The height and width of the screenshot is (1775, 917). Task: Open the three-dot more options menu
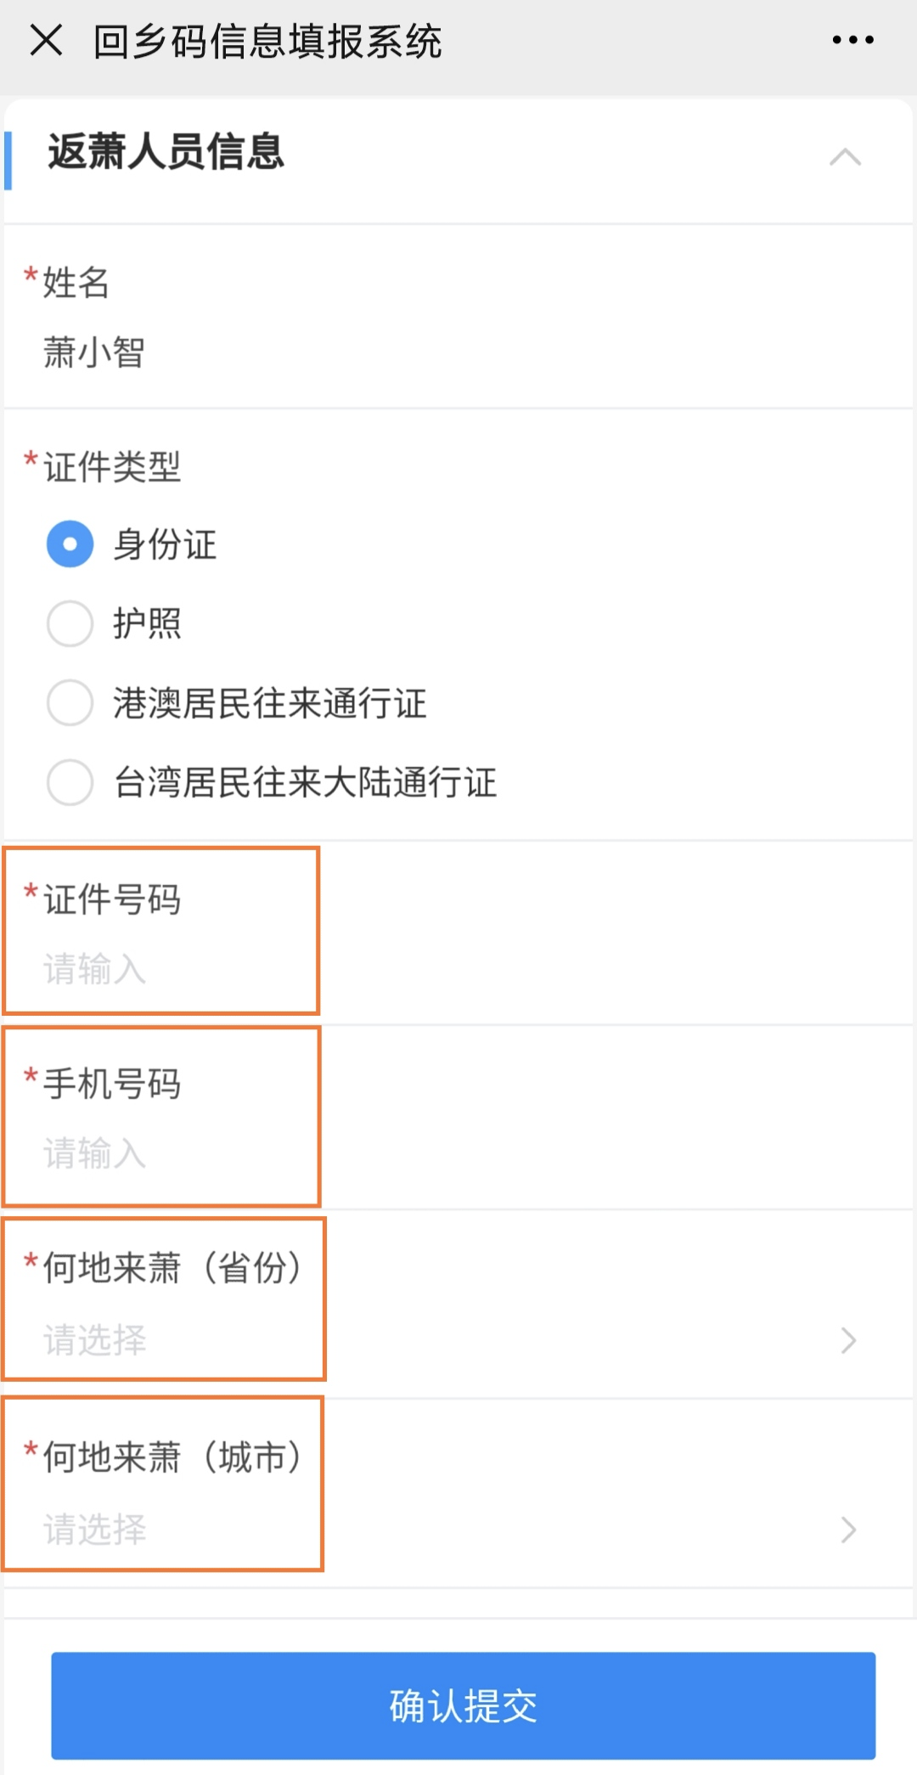coord(852,40)
